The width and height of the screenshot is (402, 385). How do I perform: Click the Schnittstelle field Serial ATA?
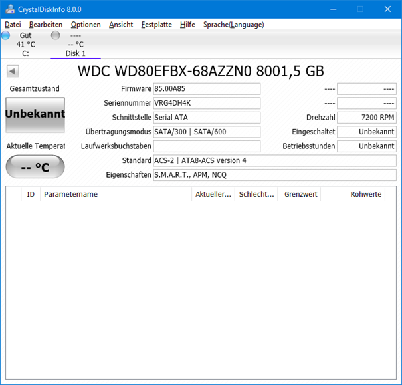coord(207,118)
